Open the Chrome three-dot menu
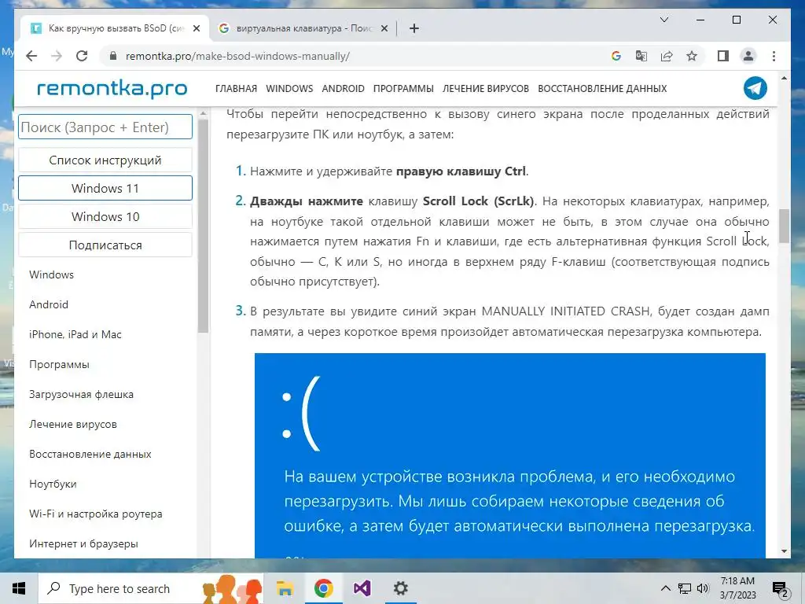805x604 pixels. [x=774, y=56]
